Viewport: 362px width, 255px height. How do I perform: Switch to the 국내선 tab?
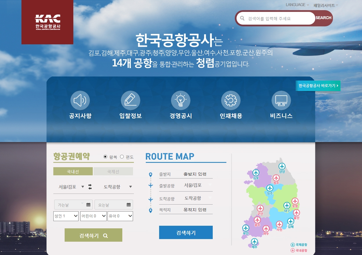coord(73,172)
